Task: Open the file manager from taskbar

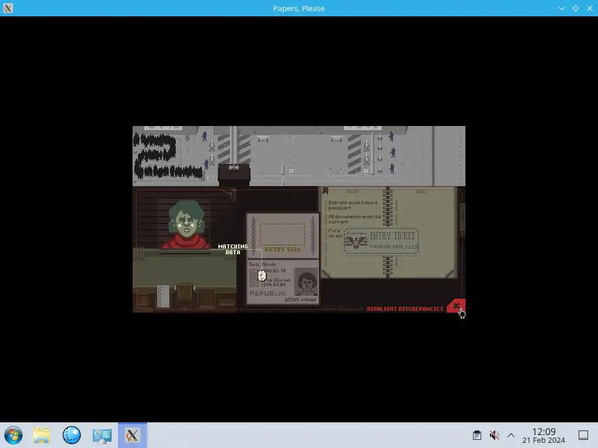Action: pos(41,435)
